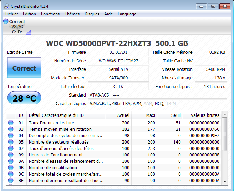Click the power-on count value 138 x
The image size is (234, 191).
[x=211, y=78]
